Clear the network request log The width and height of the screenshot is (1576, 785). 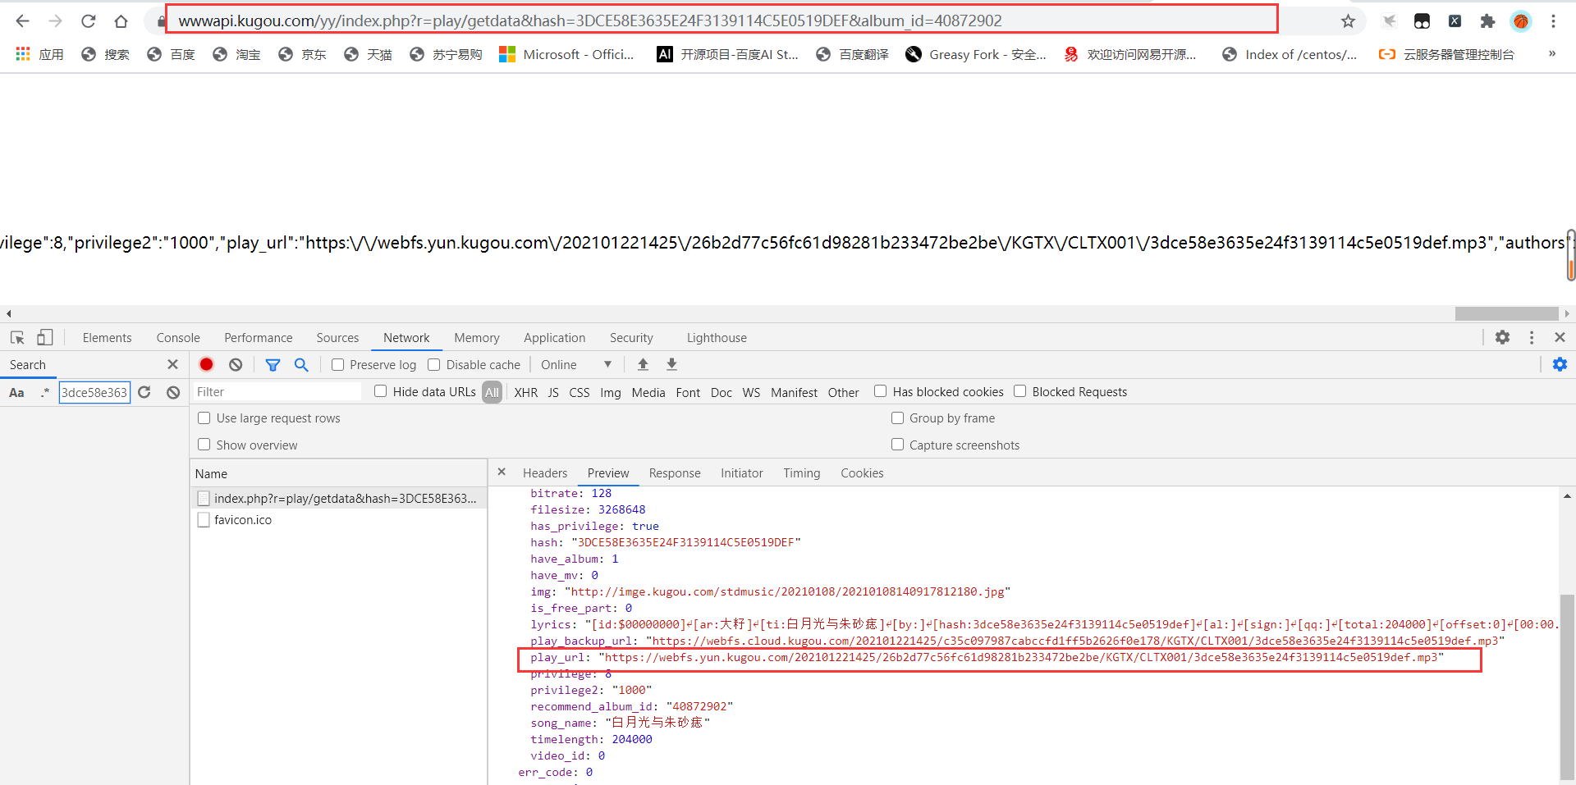(236, 364)
